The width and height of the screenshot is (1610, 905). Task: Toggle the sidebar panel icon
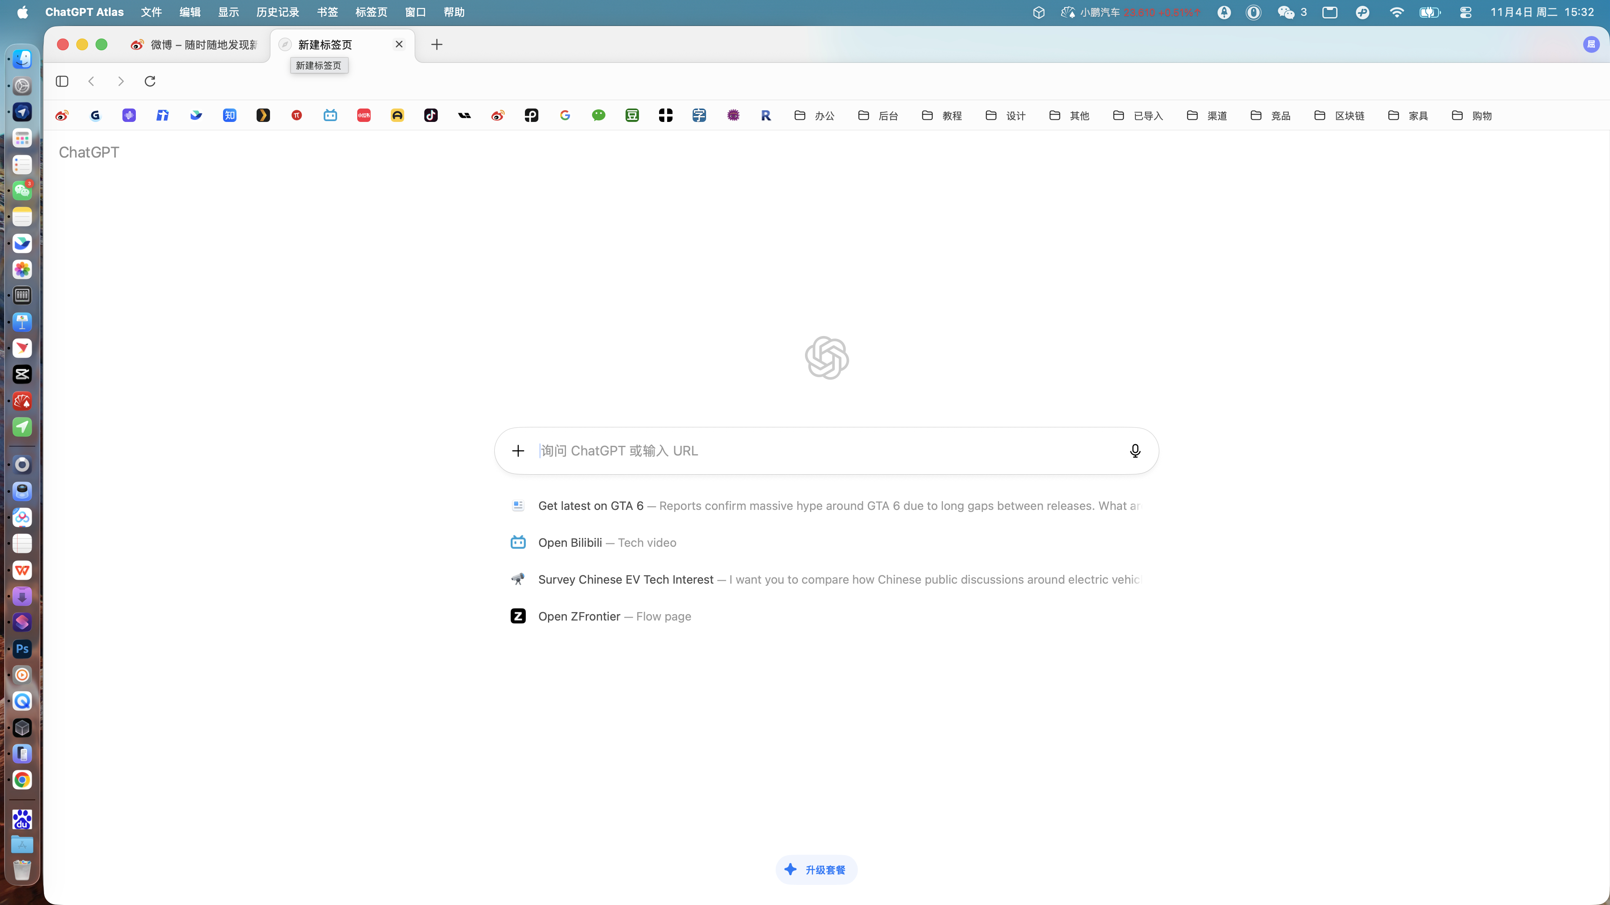[x=62, y=81]
